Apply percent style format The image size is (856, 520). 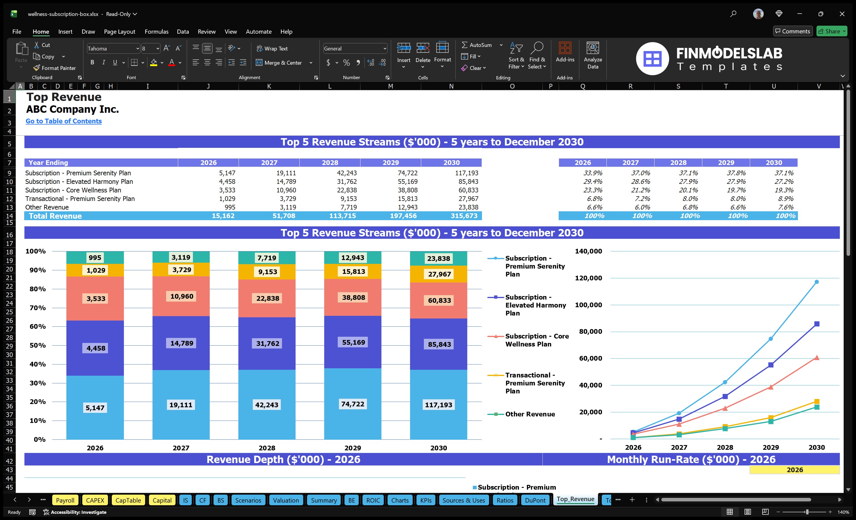click(346, 63)
